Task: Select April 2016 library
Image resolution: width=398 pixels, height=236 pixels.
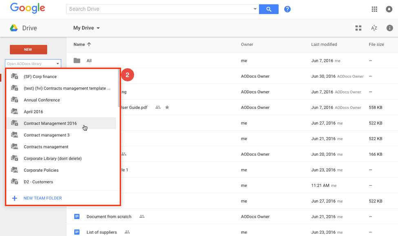Action: 61,111
